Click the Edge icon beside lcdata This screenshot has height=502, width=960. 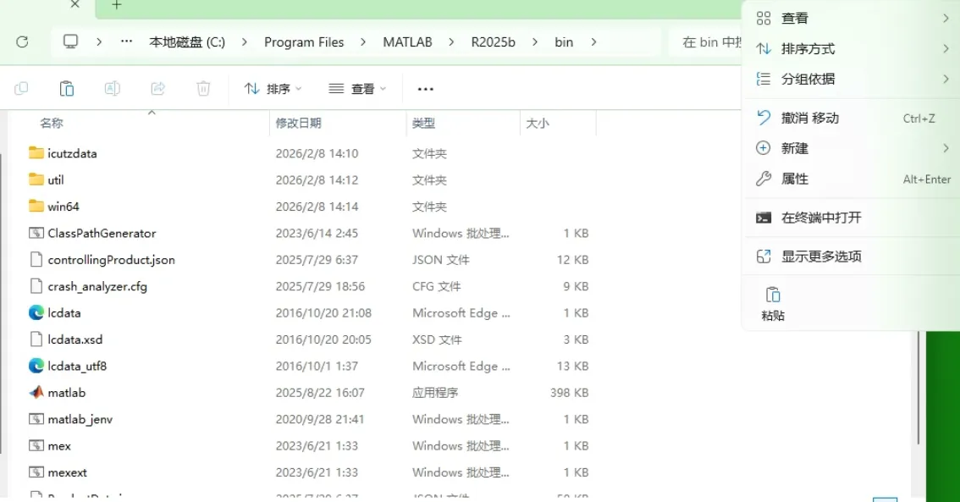pyautogui.click(x=36, y=312)
